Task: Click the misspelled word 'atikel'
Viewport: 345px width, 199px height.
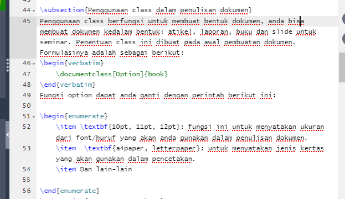Action: click(x=180, y=32)
